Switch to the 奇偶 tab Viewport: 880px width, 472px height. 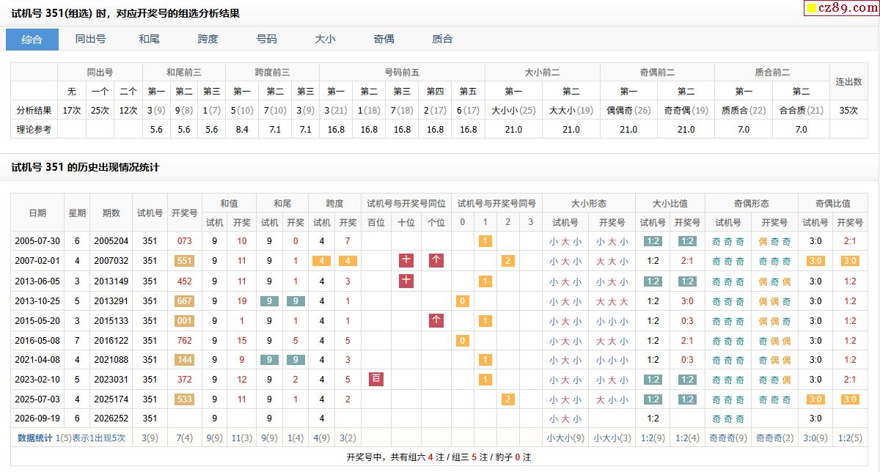point(384,40)
